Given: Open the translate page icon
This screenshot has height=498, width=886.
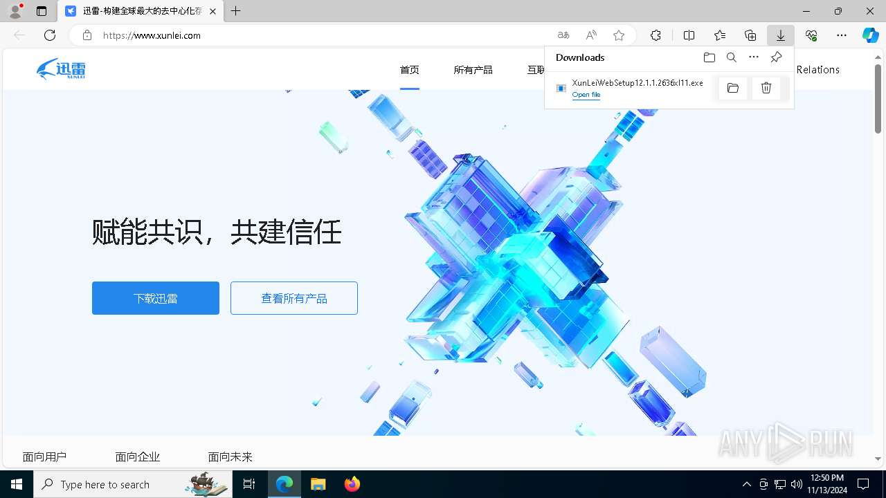Looking at the screenshot, I should 563,35.
